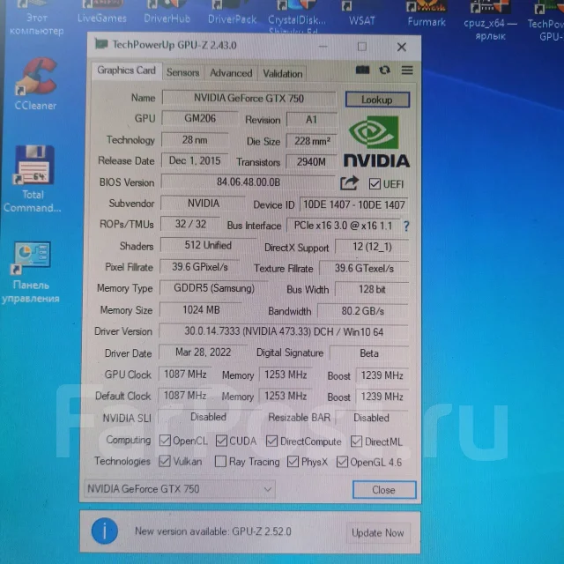Toggle the UEFI checkbox
564x564 pixels.
tap(375, 184)
